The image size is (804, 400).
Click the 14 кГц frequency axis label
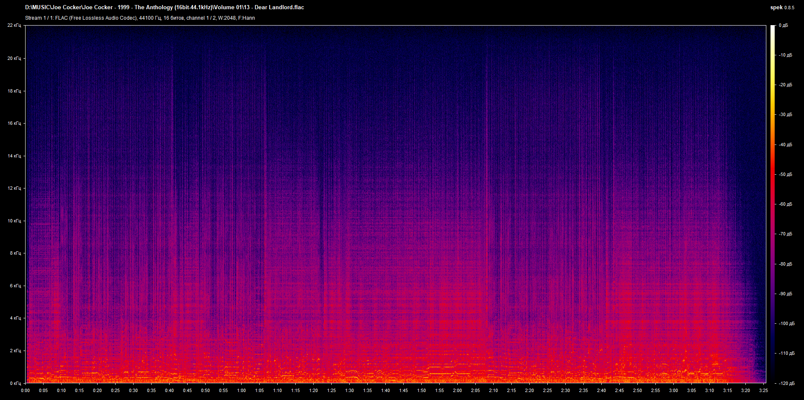[14, 156]
